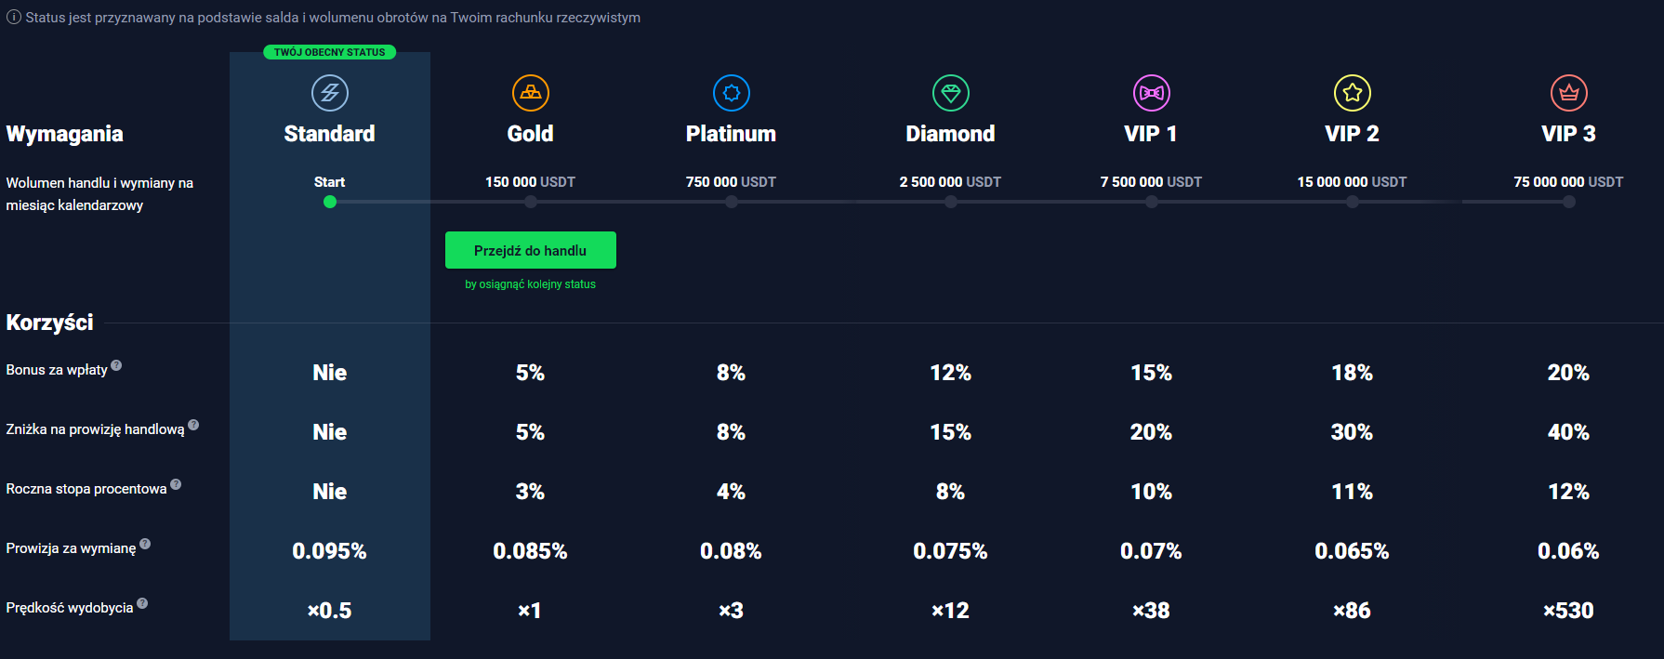Click the Gold 150 000 USDT progress marker

tap(531, 202)
